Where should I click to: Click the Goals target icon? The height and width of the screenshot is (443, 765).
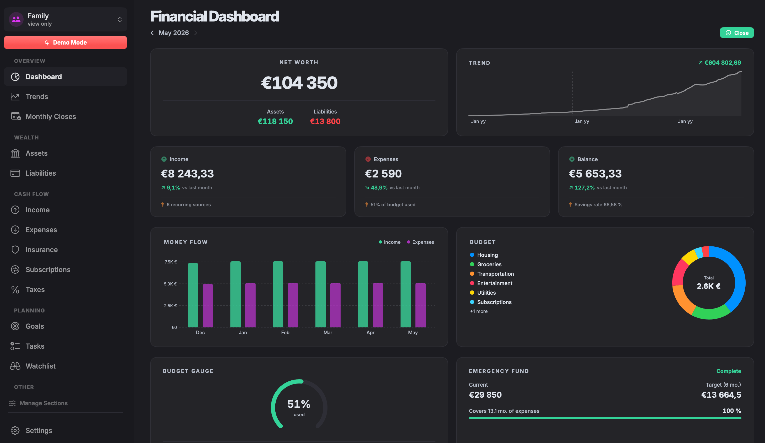coord(15,326)
